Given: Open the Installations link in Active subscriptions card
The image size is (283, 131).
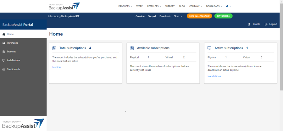Looking at the screenshot, I should click(x=214, y=76).
